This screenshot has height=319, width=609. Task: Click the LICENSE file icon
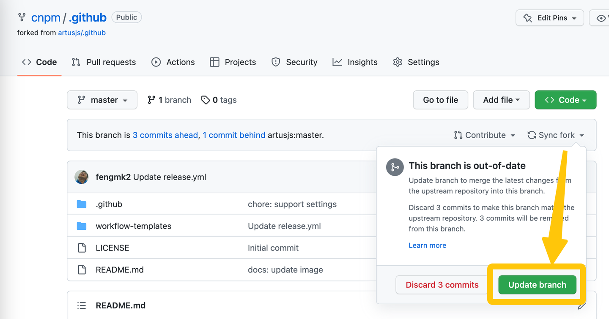[x=82, y=248]
